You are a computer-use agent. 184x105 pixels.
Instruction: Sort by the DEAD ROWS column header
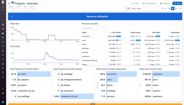click(175, 33)
